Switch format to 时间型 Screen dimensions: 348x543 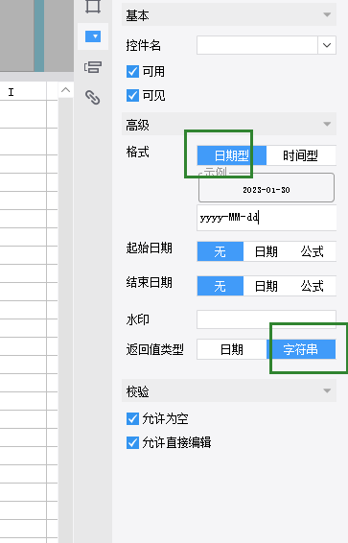[x=301, y=155]
